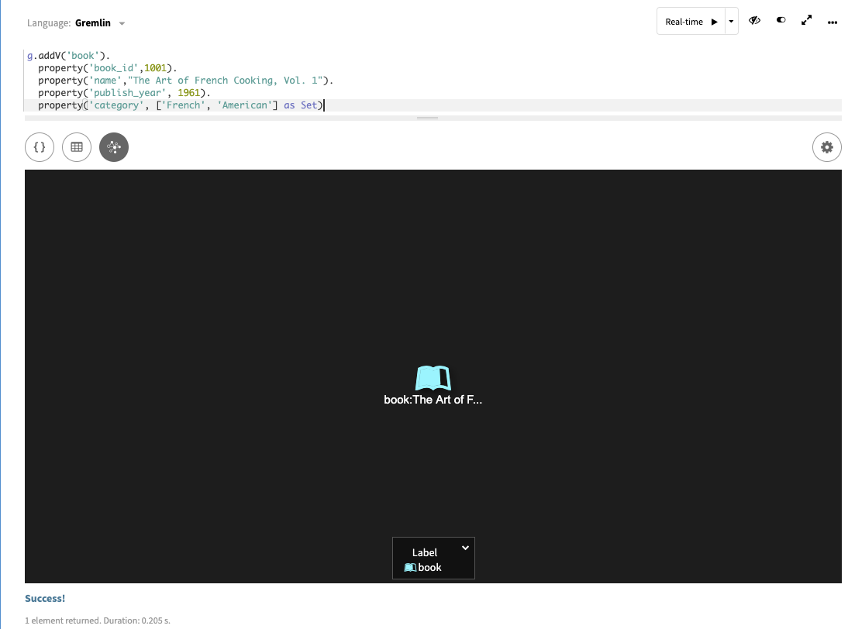Click the Success! status message
The image size is (848, 629).
(x=45, y=599)
